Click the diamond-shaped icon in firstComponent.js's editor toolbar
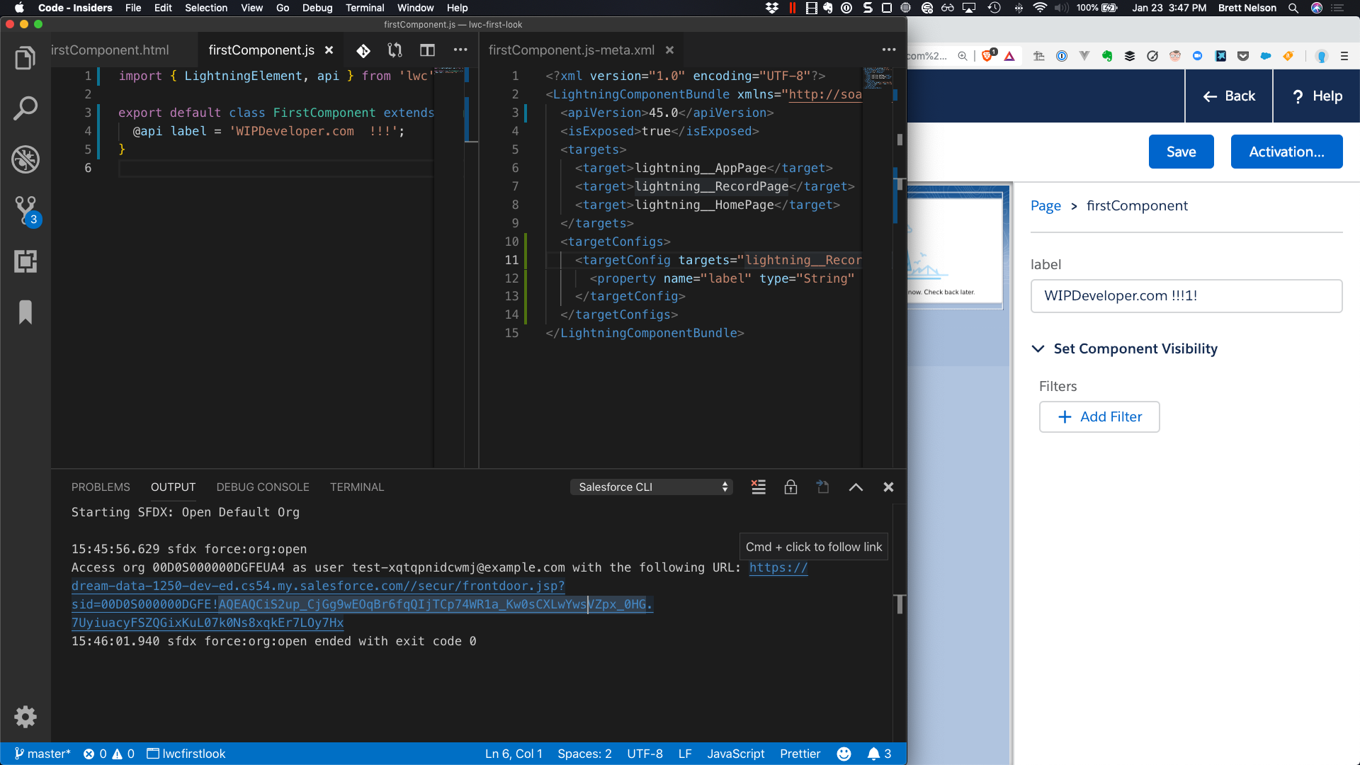 click(363, 50)
